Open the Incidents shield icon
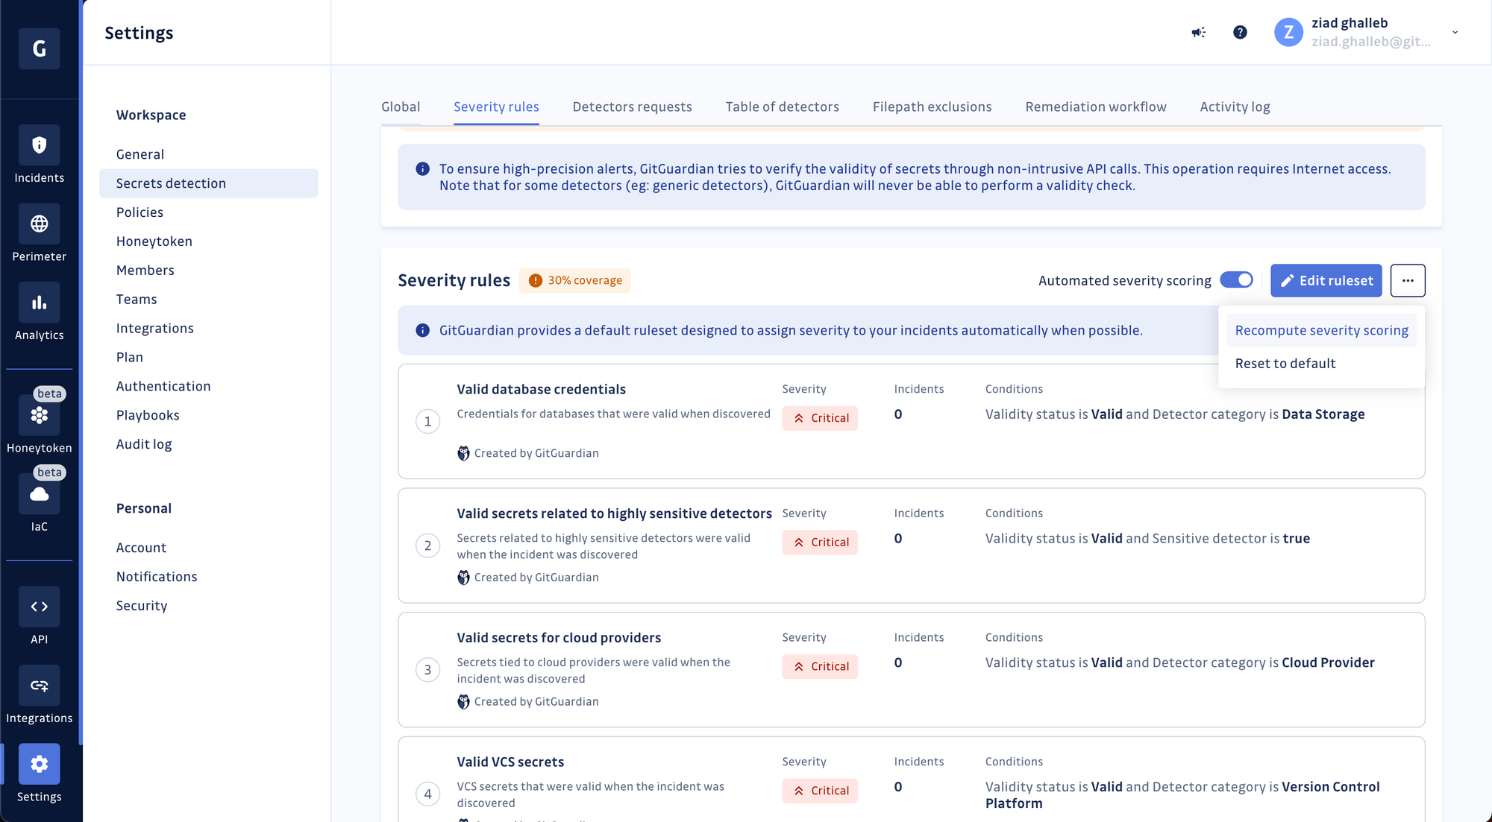The height and width of the screenshot is (822, 1492). [x=39, y=145]
